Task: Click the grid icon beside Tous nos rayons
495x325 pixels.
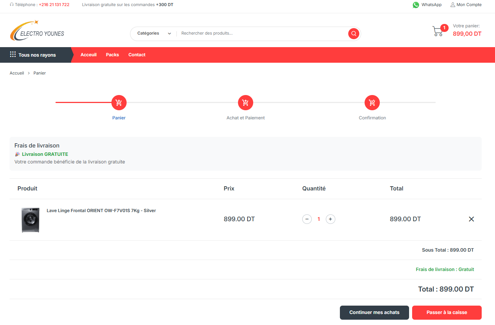Action: coord(13,54)
